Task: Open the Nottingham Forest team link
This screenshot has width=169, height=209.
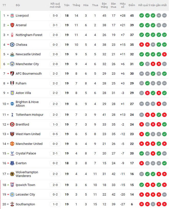Action: [x=29, y=35]
